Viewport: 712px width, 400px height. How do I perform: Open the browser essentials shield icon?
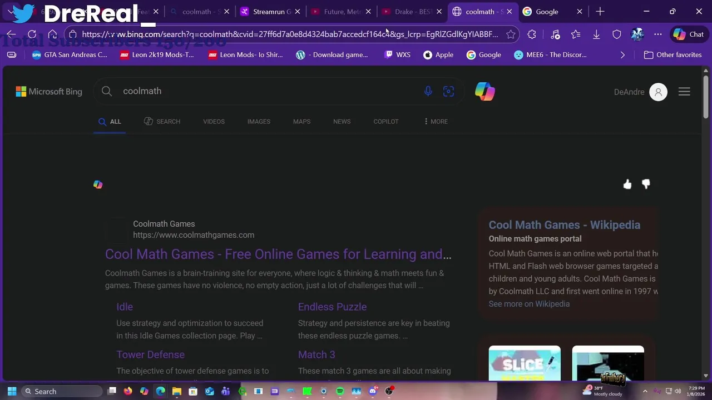[x=617, y=34]
